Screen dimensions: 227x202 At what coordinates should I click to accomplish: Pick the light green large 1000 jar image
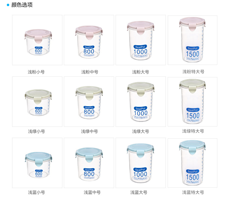click(141, 102)
